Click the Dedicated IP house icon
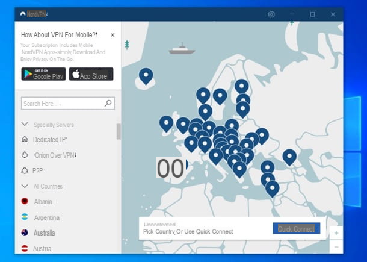This screenshot has width=367, height=262. (25, 139)
